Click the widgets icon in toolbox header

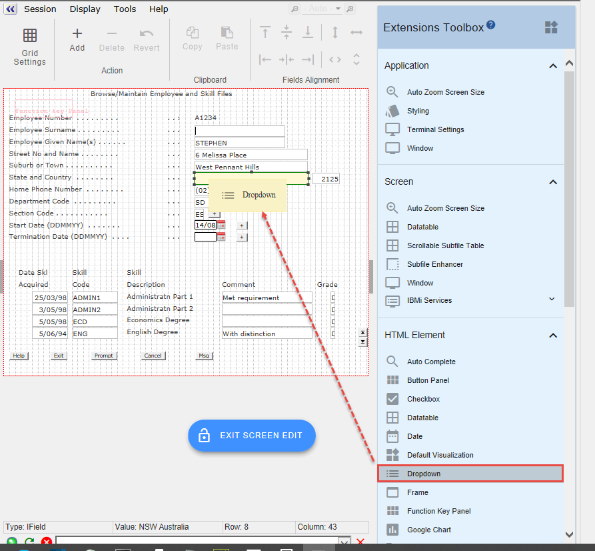(551, 27)
